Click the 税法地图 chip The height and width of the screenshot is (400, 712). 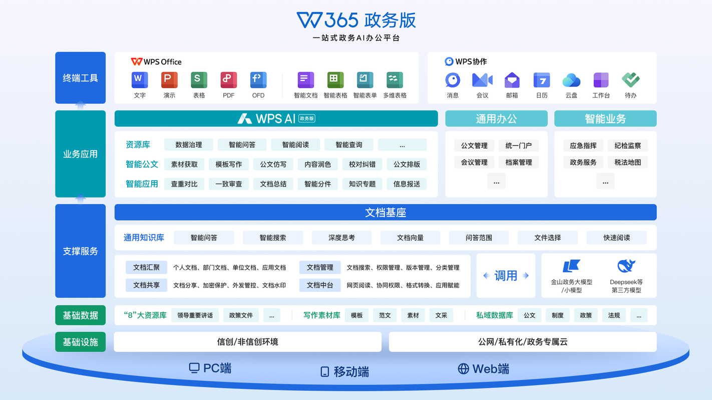tap(628, 162)
